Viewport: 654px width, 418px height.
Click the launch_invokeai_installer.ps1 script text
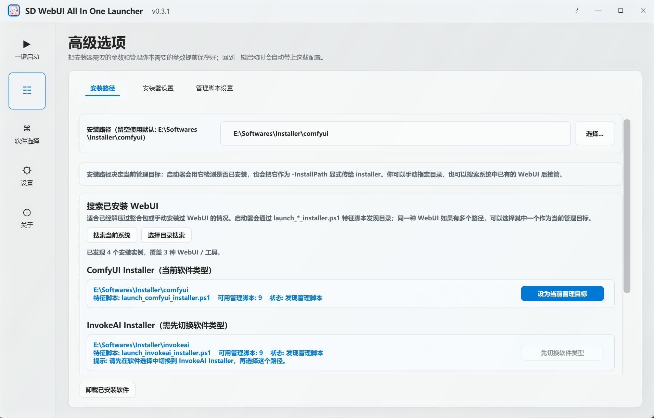click(x=166, y=353)
